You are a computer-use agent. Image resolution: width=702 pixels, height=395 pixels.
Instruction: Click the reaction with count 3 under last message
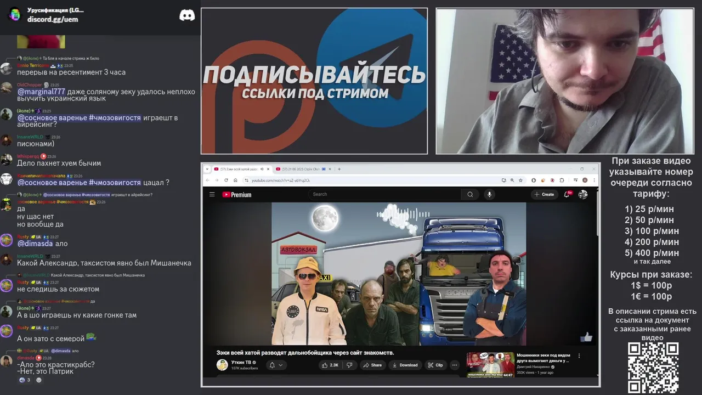25,380
